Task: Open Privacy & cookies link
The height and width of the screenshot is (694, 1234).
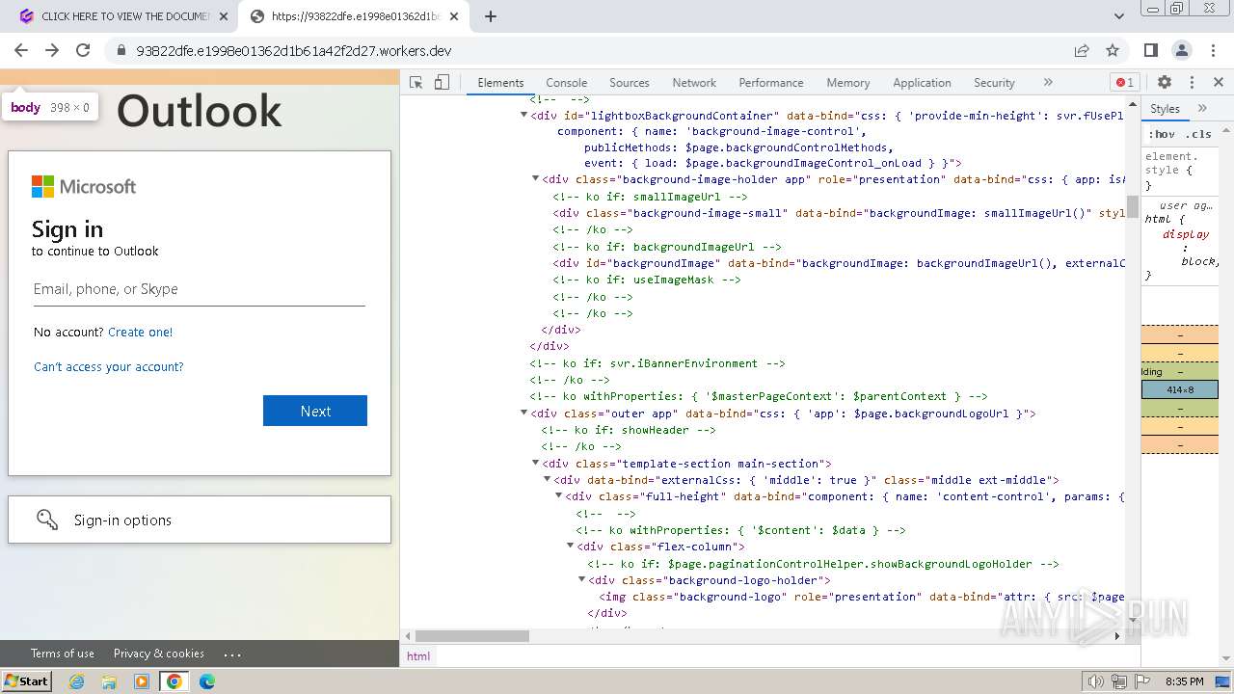Action: click(x=159, y=654)
